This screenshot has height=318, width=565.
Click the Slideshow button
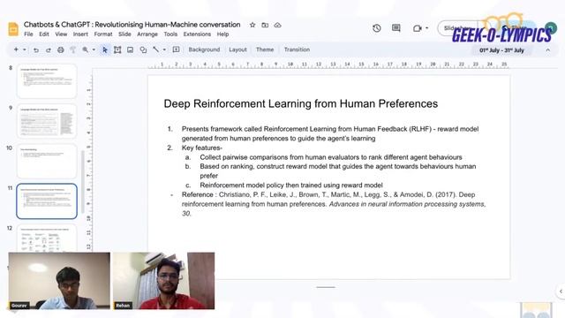pyautogui.click(x=457, y=28)
